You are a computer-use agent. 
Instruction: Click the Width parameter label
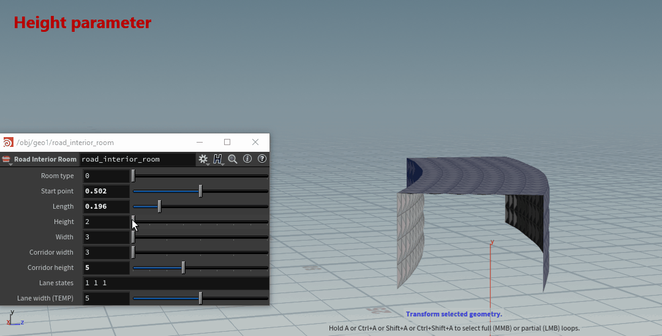[x=64, y=237]
